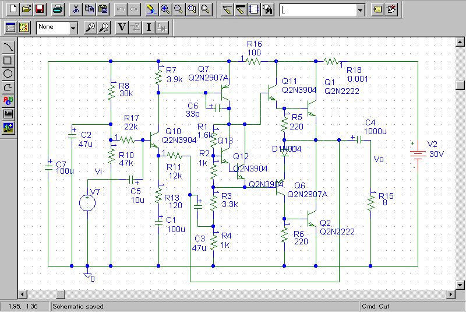
Task: Toggle Enable Bias Voltage Display (V)
Action: click(x=122, y=27)
